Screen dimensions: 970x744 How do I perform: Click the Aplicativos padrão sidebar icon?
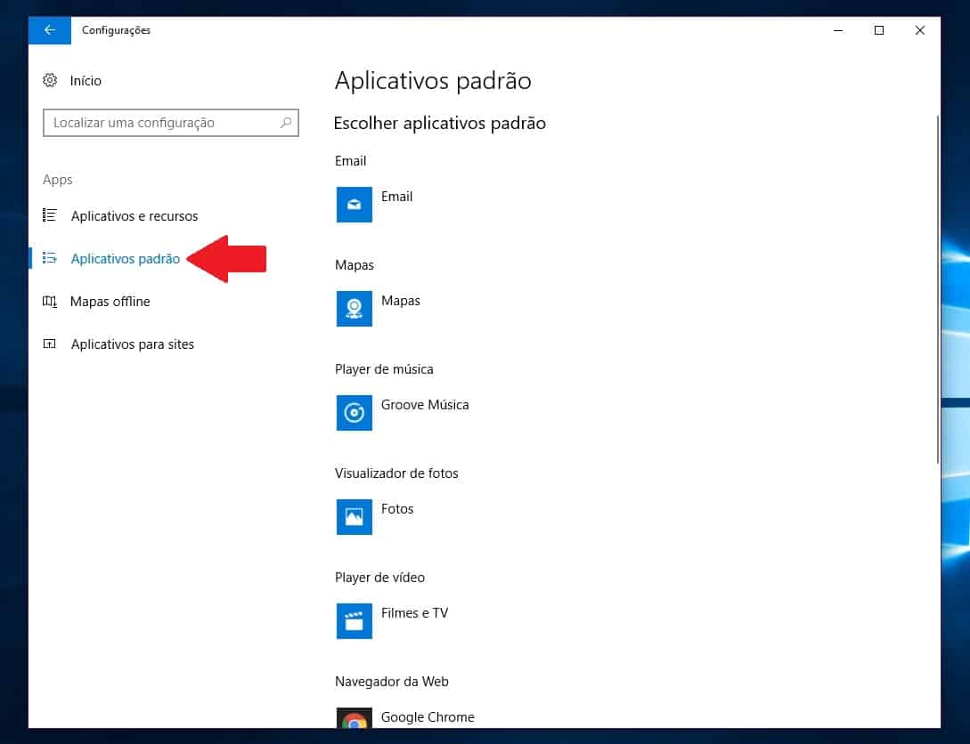(x=50, y=258)
